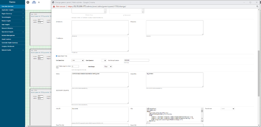This screenshot has width=261, height=127.
Task: Expand the Network Audits sidebar item
Action: [x=23, y=50]
